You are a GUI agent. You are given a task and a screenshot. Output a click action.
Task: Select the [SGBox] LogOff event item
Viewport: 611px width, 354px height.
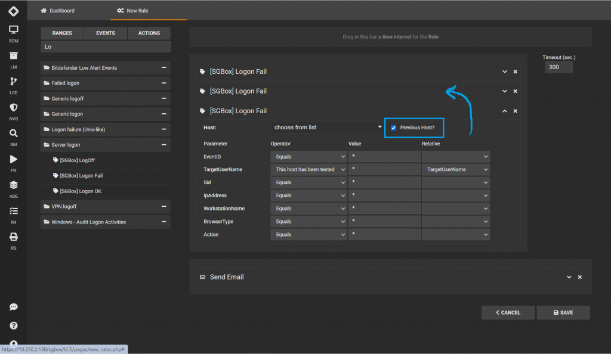pyautogui.click(x=106, y=160)
